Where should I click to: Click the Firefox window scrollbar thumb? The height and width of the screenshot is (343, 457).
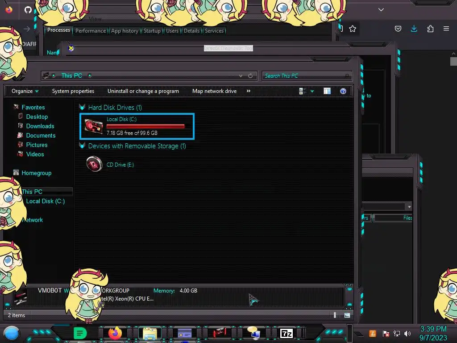tap(453, 62)
